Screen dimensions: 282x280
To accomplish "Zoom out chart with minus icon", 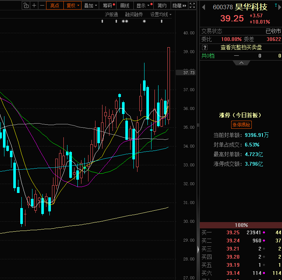I will [x=42, y=6].
